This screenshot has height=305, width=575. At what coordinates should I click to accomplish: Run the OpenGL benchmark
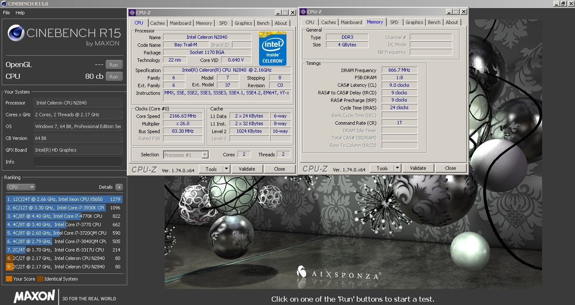114,65
